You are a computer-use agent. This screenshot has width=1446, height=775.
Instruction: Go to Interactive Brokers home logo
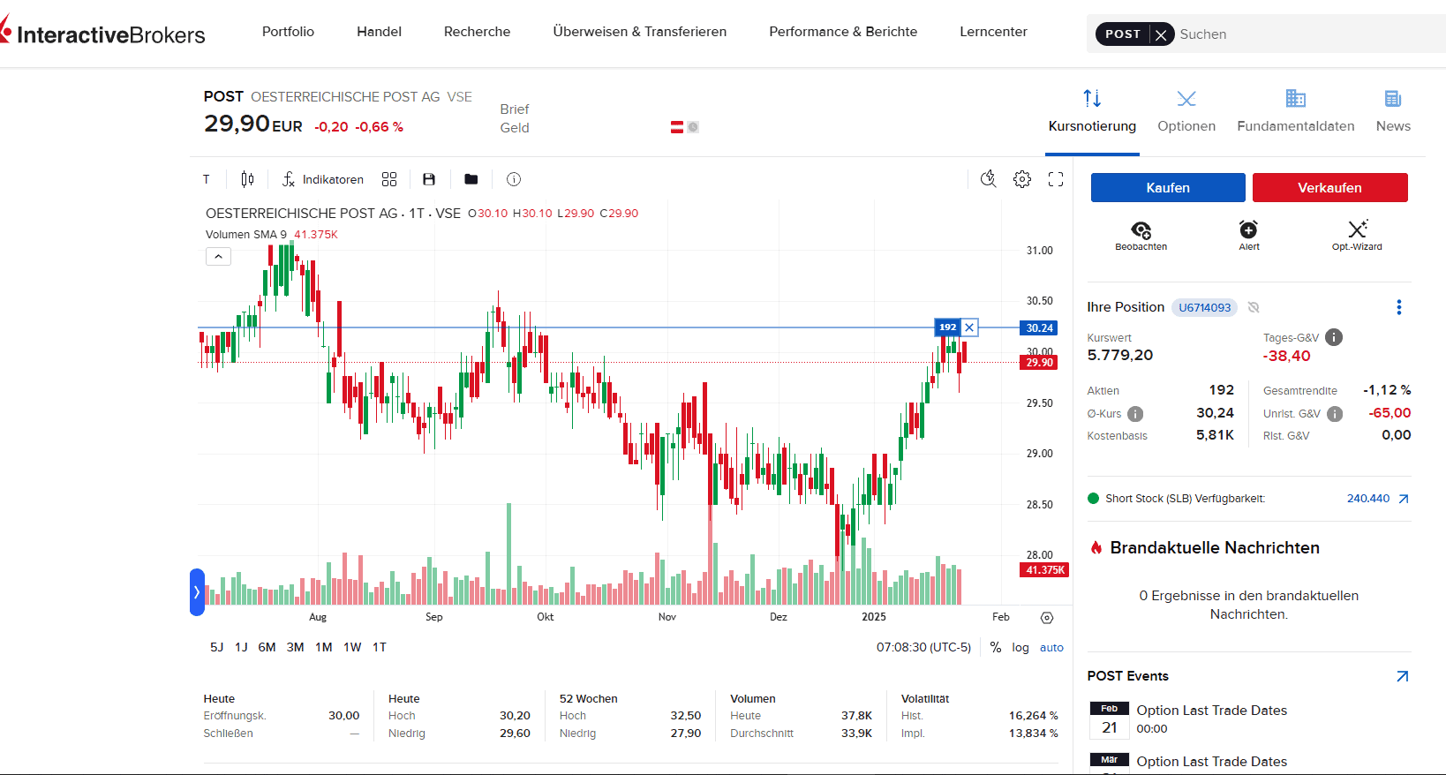pos(102,34)
